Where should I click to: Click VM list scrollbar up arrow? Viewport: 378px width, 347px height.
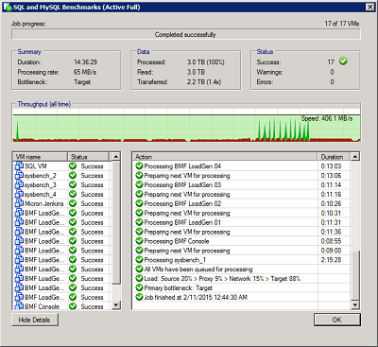tap(116, 157)
